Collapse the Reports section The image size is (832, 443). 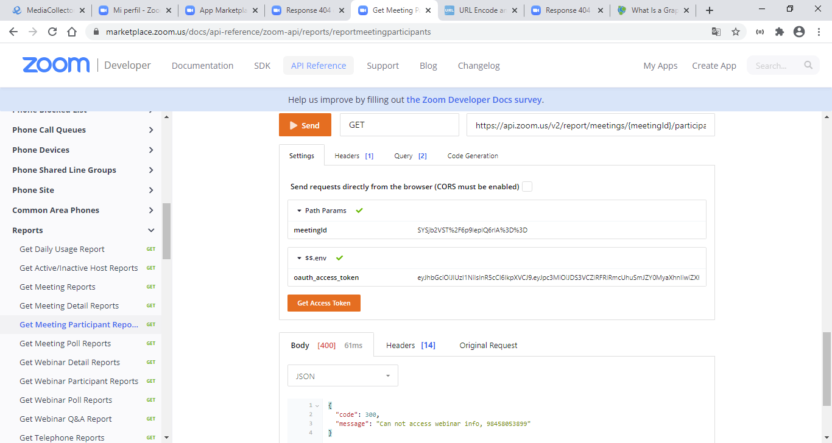(151, 230)
